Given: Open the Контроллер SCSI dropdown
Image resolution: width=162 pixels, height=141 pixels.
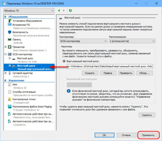Looking at the screenshot, I should pos(83,41).
